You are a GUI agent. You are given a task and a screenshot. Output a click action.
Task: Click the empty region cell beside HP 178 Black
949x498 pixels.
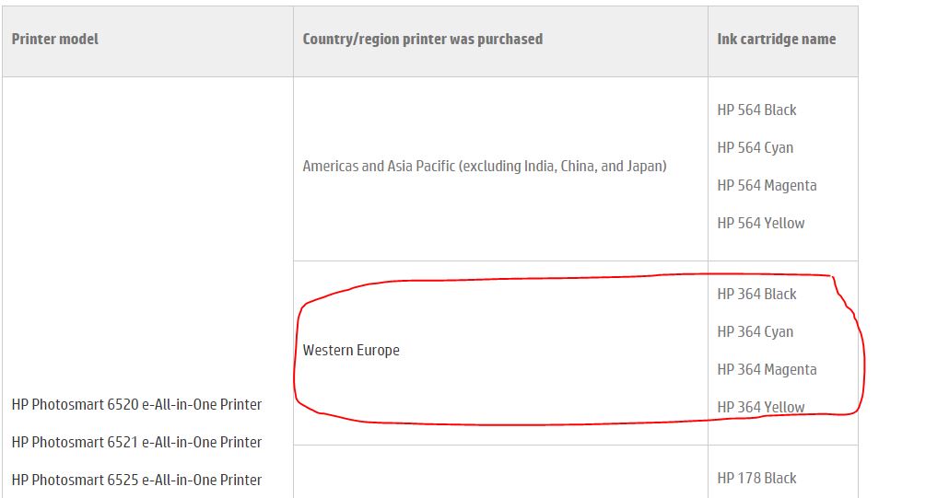coord(500,473)
